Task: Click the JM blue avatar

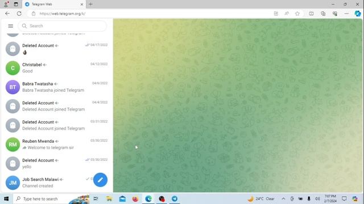Action: pyautogui.click(x=13, y=182)
